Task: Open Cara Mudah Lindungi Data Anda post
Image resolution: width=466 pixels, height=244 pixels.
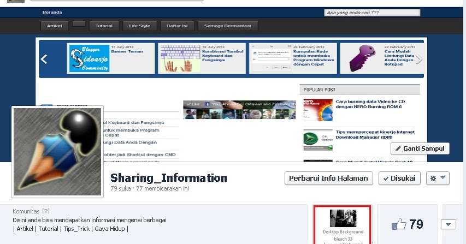Action: [399, 57]
